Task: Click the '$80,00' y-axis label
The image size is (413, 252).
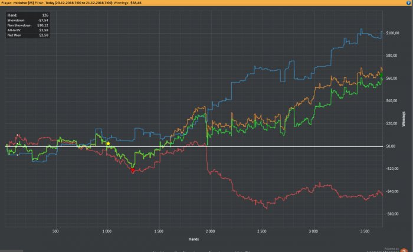Action: pos(392,55)
